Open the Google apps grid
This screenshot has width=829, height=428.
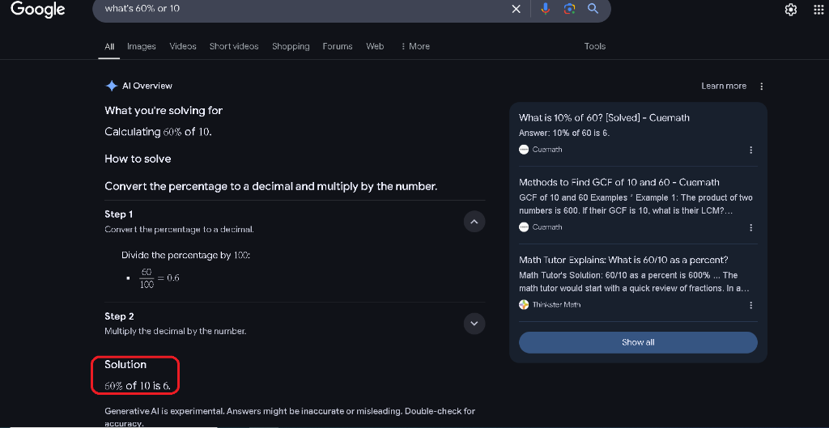pos(818,10)
